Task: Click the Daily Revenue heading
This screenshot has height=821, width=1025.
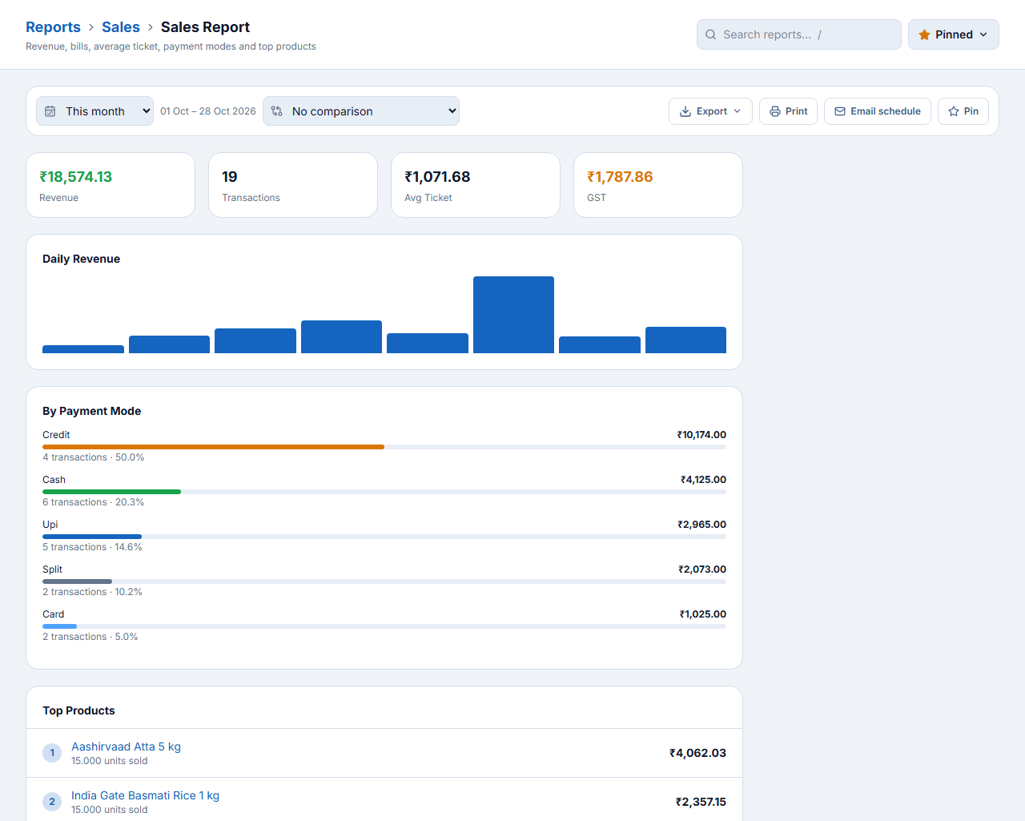Action: point(81,259)
